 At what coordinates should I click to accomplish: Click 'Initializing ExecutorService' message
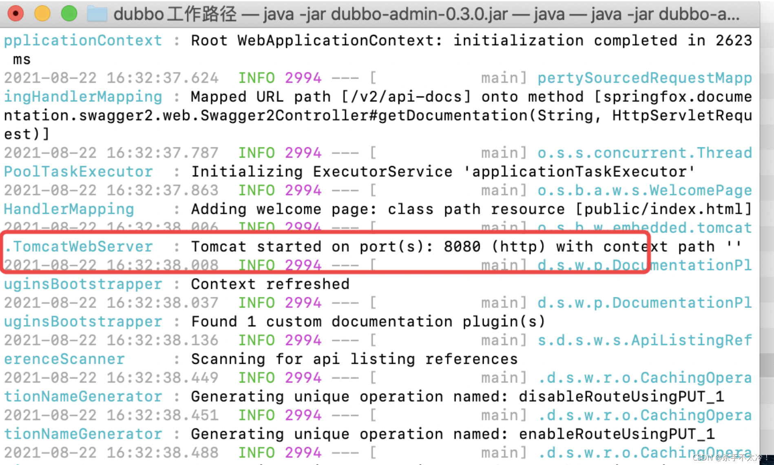click(322, 171)
